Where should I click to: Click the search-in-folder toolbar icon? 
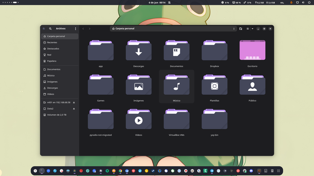(x=241, y=29)
